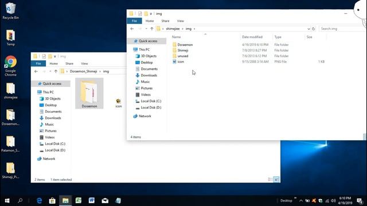The width and height of the screenshot is (367, 206).
Task: Open the Windows Start menu
Action: click(x=7, y=201)
